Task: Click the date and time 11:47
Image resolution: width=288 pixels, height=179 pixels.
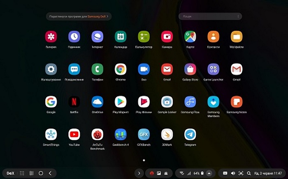Action: tap(268, 173)
